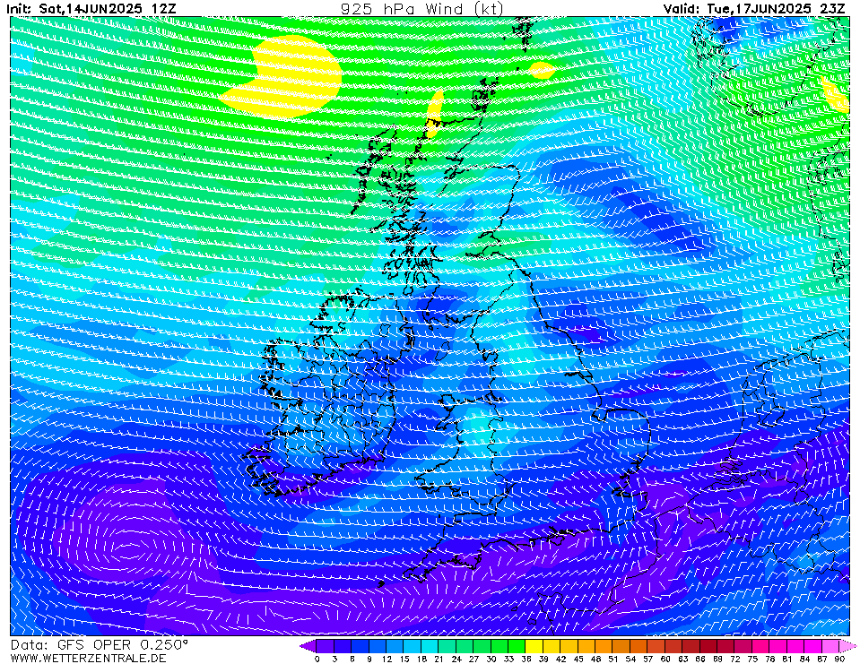Screen dimensions: 860x664
Task: Click the right arrow end of color scale
Action: [848, 646]
